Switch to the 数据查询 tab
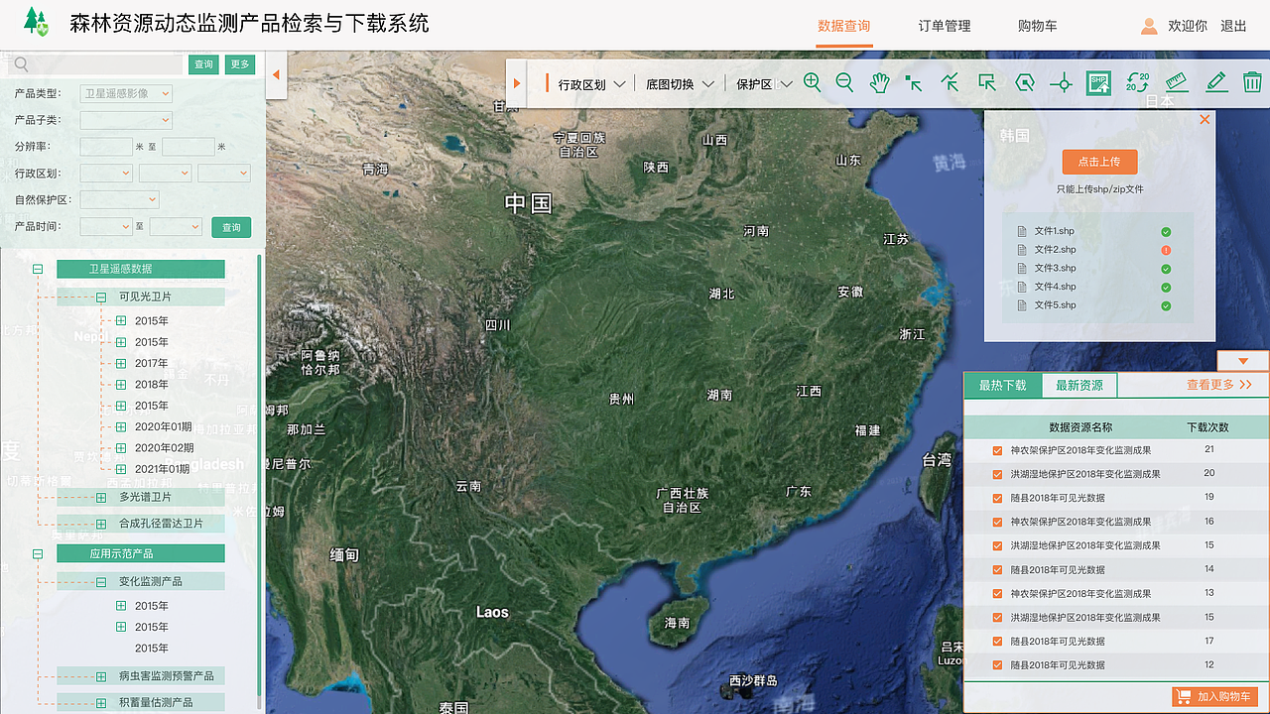Image resolution: width=1270 pixels, height=714 pixels. (x=844, y=26)
